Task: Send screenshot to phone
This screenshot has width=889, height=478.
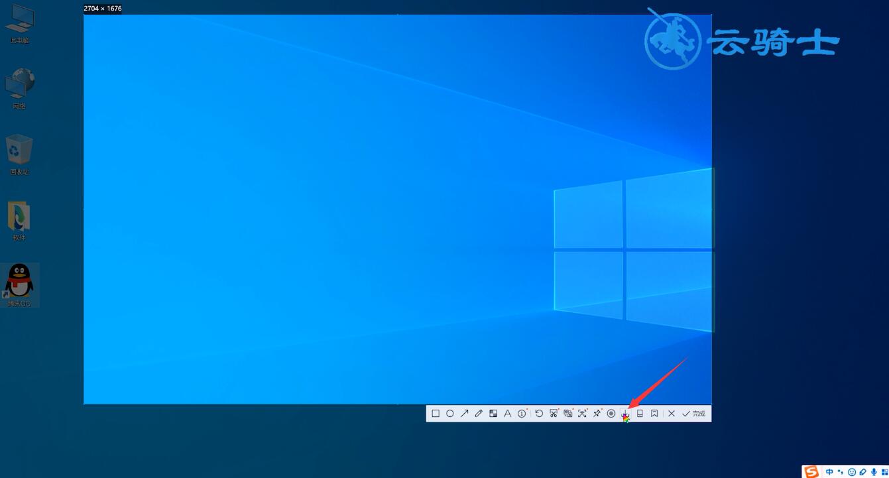Action: coord(640,414)
